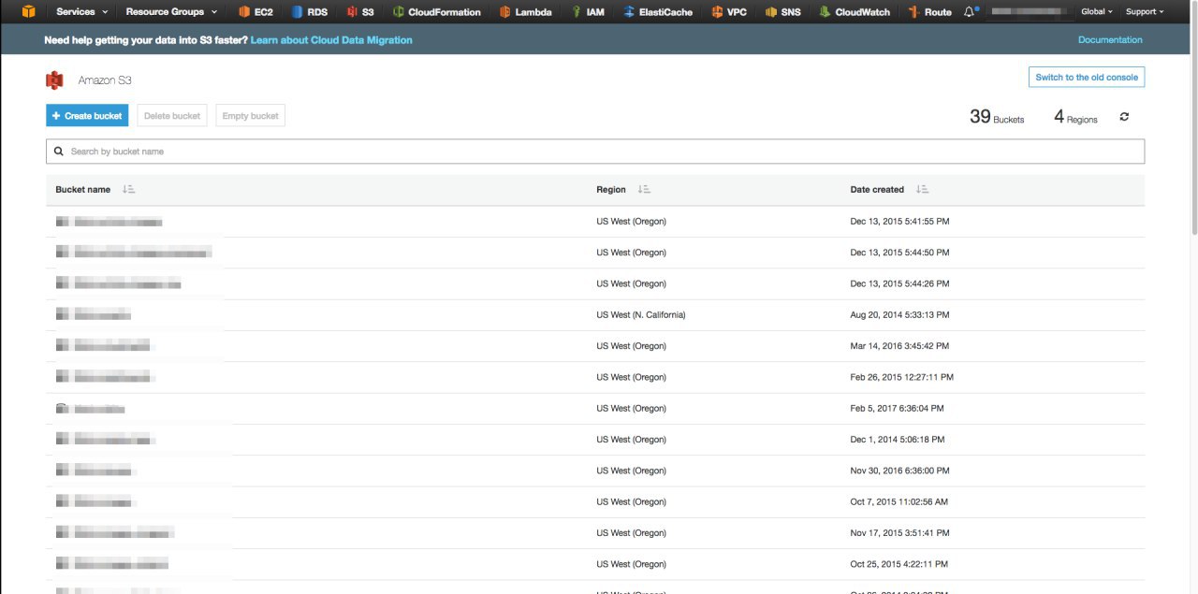Click the 4 Regions counter
The width and height of the screenshot is (1198, 594).
tap(1075, 117)
